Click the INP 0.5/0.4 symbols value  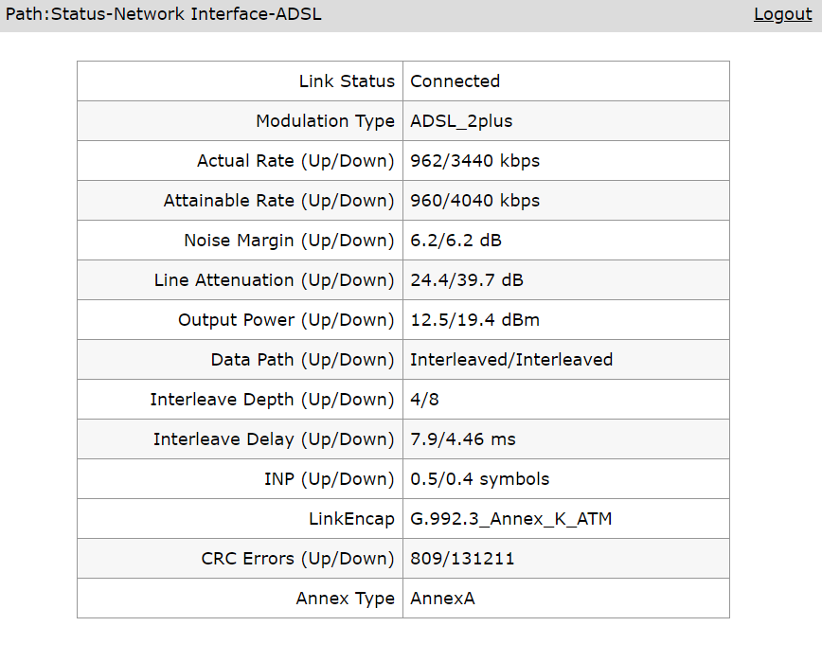pos(479,479)
